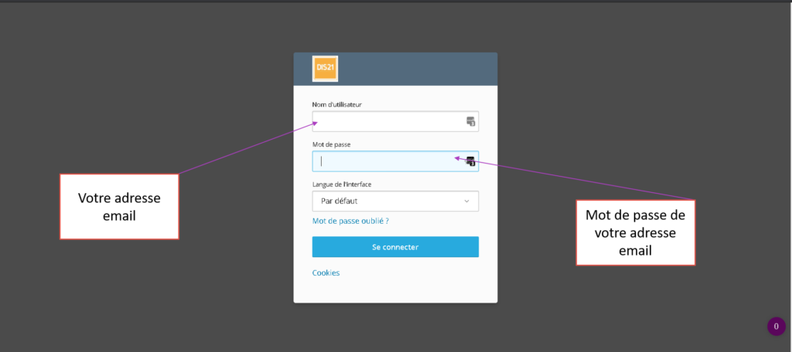
Task: Click the Mot de passe label text
Action: tap(332, 144)
